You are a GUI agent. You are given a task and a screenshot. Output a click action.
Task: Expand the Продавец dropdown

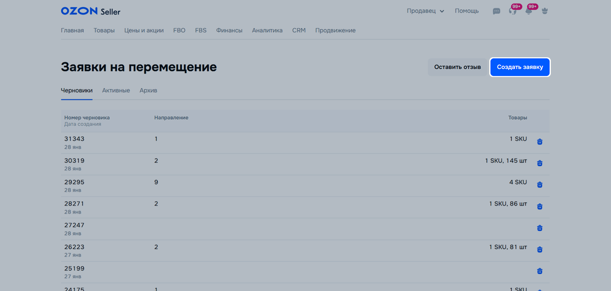pyautogui.click(x=425, y=11)
